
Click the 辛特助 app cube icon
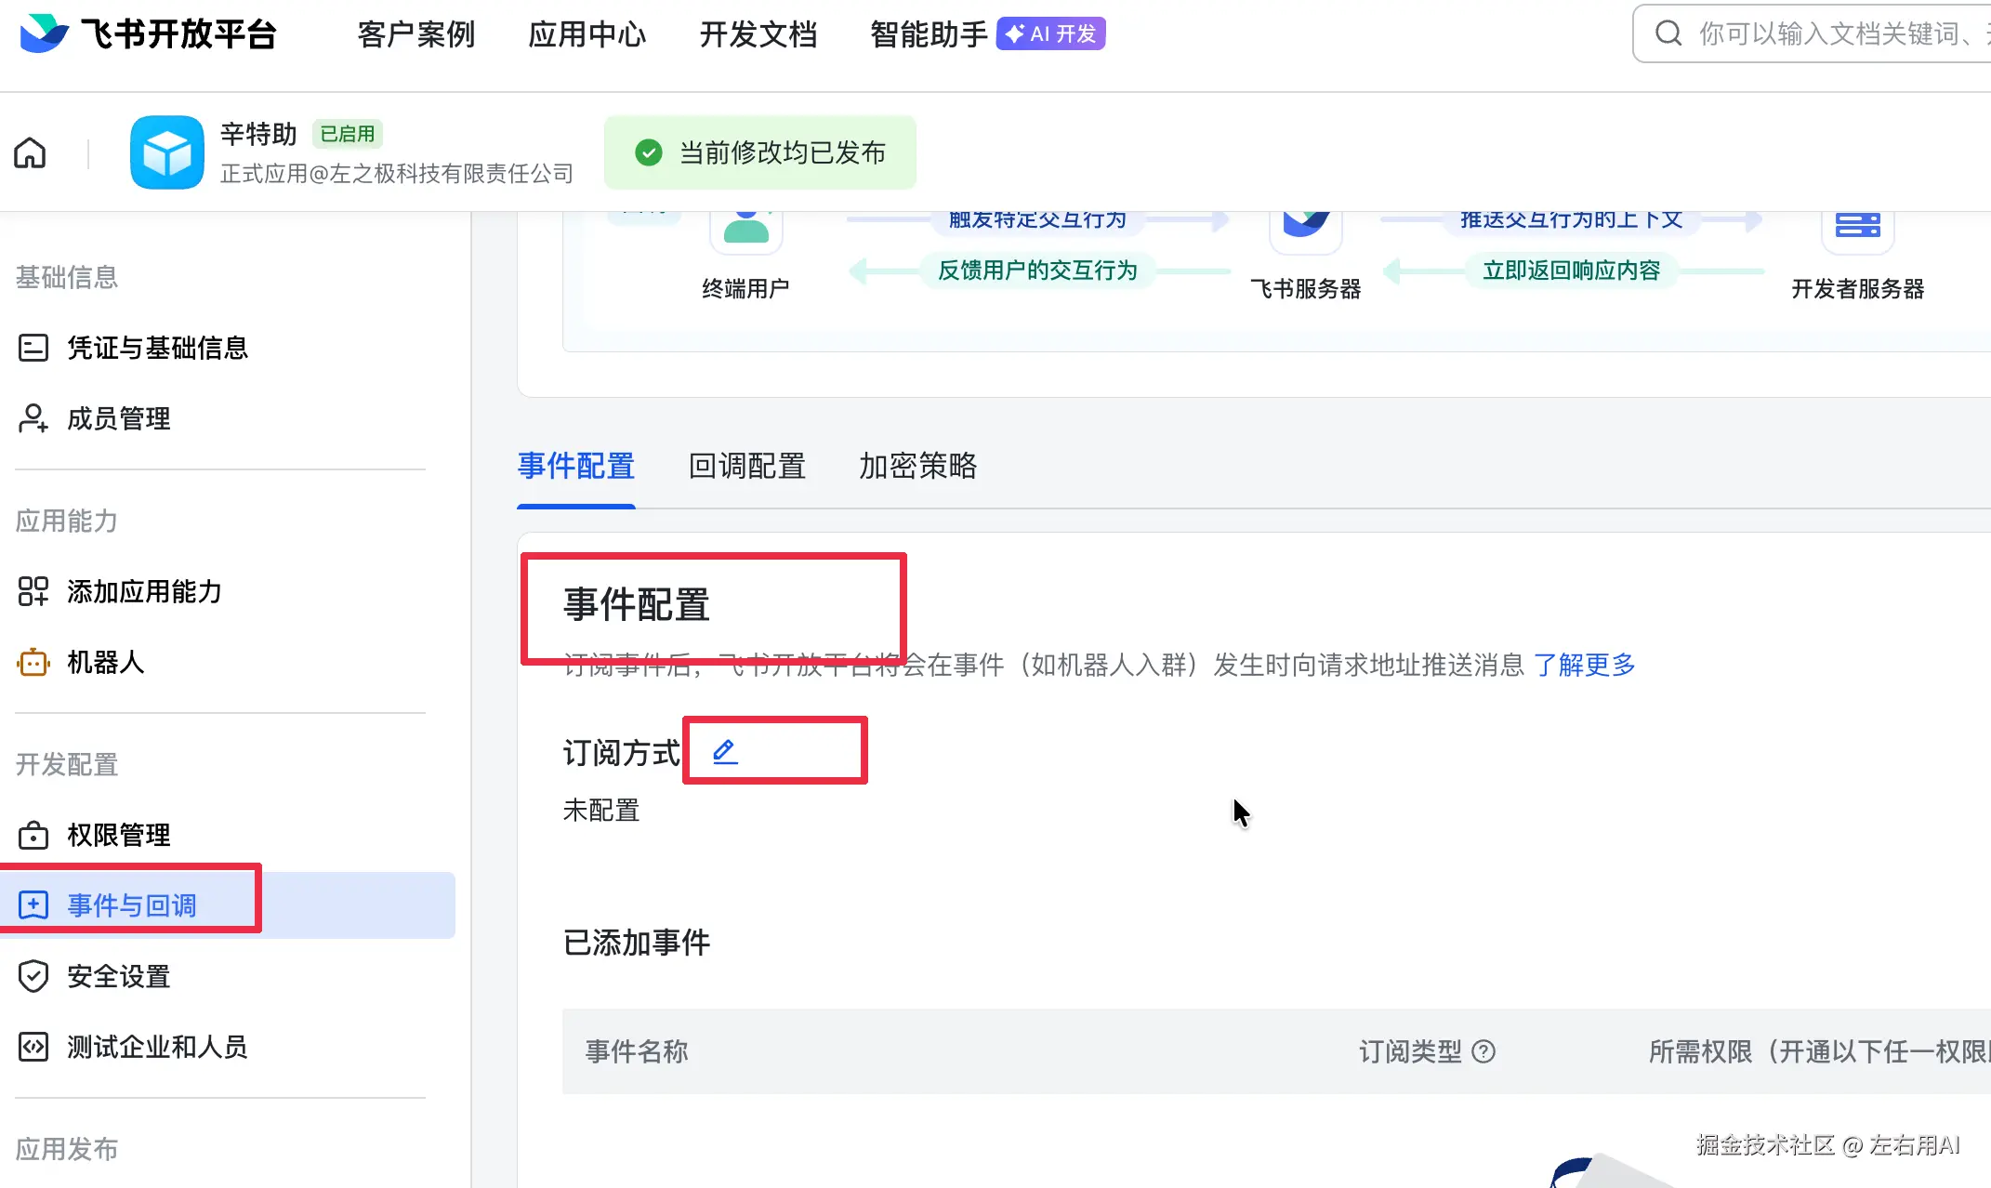click(x=167, y=152)
